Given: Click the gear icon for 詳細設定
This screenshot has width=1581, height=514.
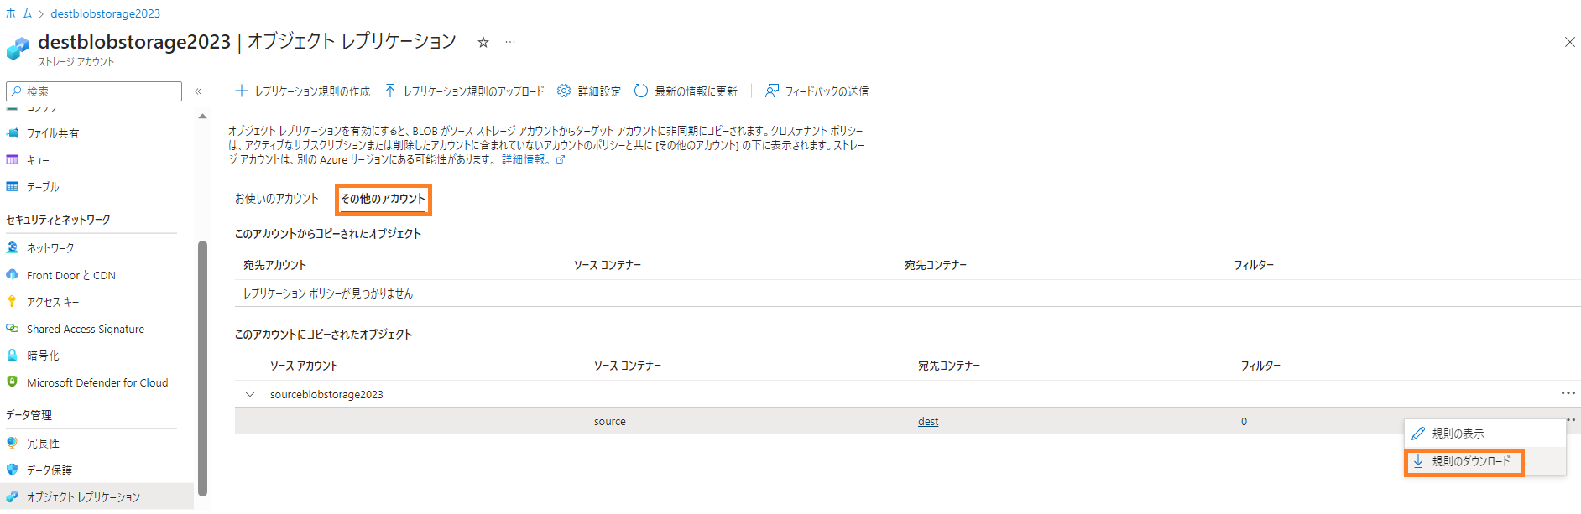Looking at the screenshot, I should pos(564,91).
